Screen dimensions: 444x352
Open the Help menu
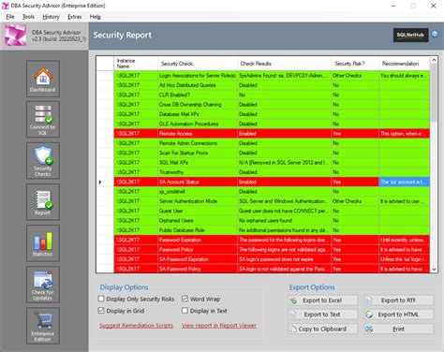[x=96, y=17]
